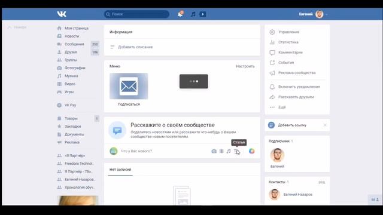This screenshot has width=383, height=215.
Task: Click Добавить ссылку
Action: [292, 125]
